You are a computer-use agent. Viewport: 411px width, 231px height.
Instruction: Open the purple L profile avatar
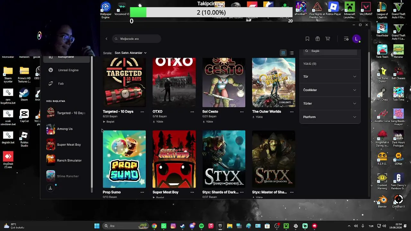click(x=356, y=39)
